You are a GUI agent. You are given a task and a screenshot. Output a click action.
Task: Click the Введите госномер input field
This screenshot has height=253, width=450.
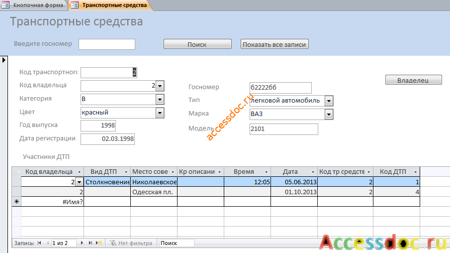click(107, 44)
